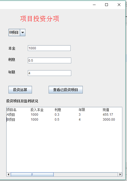Click the 投资运算 button

pyautogui.click(x=20, y=90)
